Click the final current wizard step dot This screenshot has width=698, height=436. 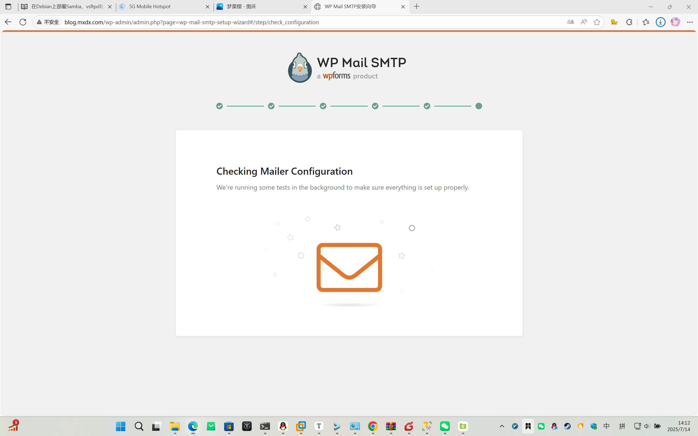point(479,106)
